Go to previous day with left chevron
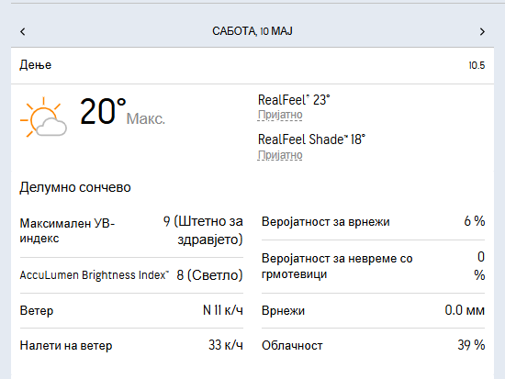This screenshot has width=505, height=379. [23, 31]
